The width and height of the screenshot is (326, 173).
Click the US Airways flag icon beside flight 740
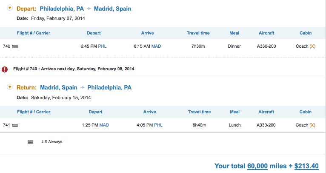pos(15,46)
